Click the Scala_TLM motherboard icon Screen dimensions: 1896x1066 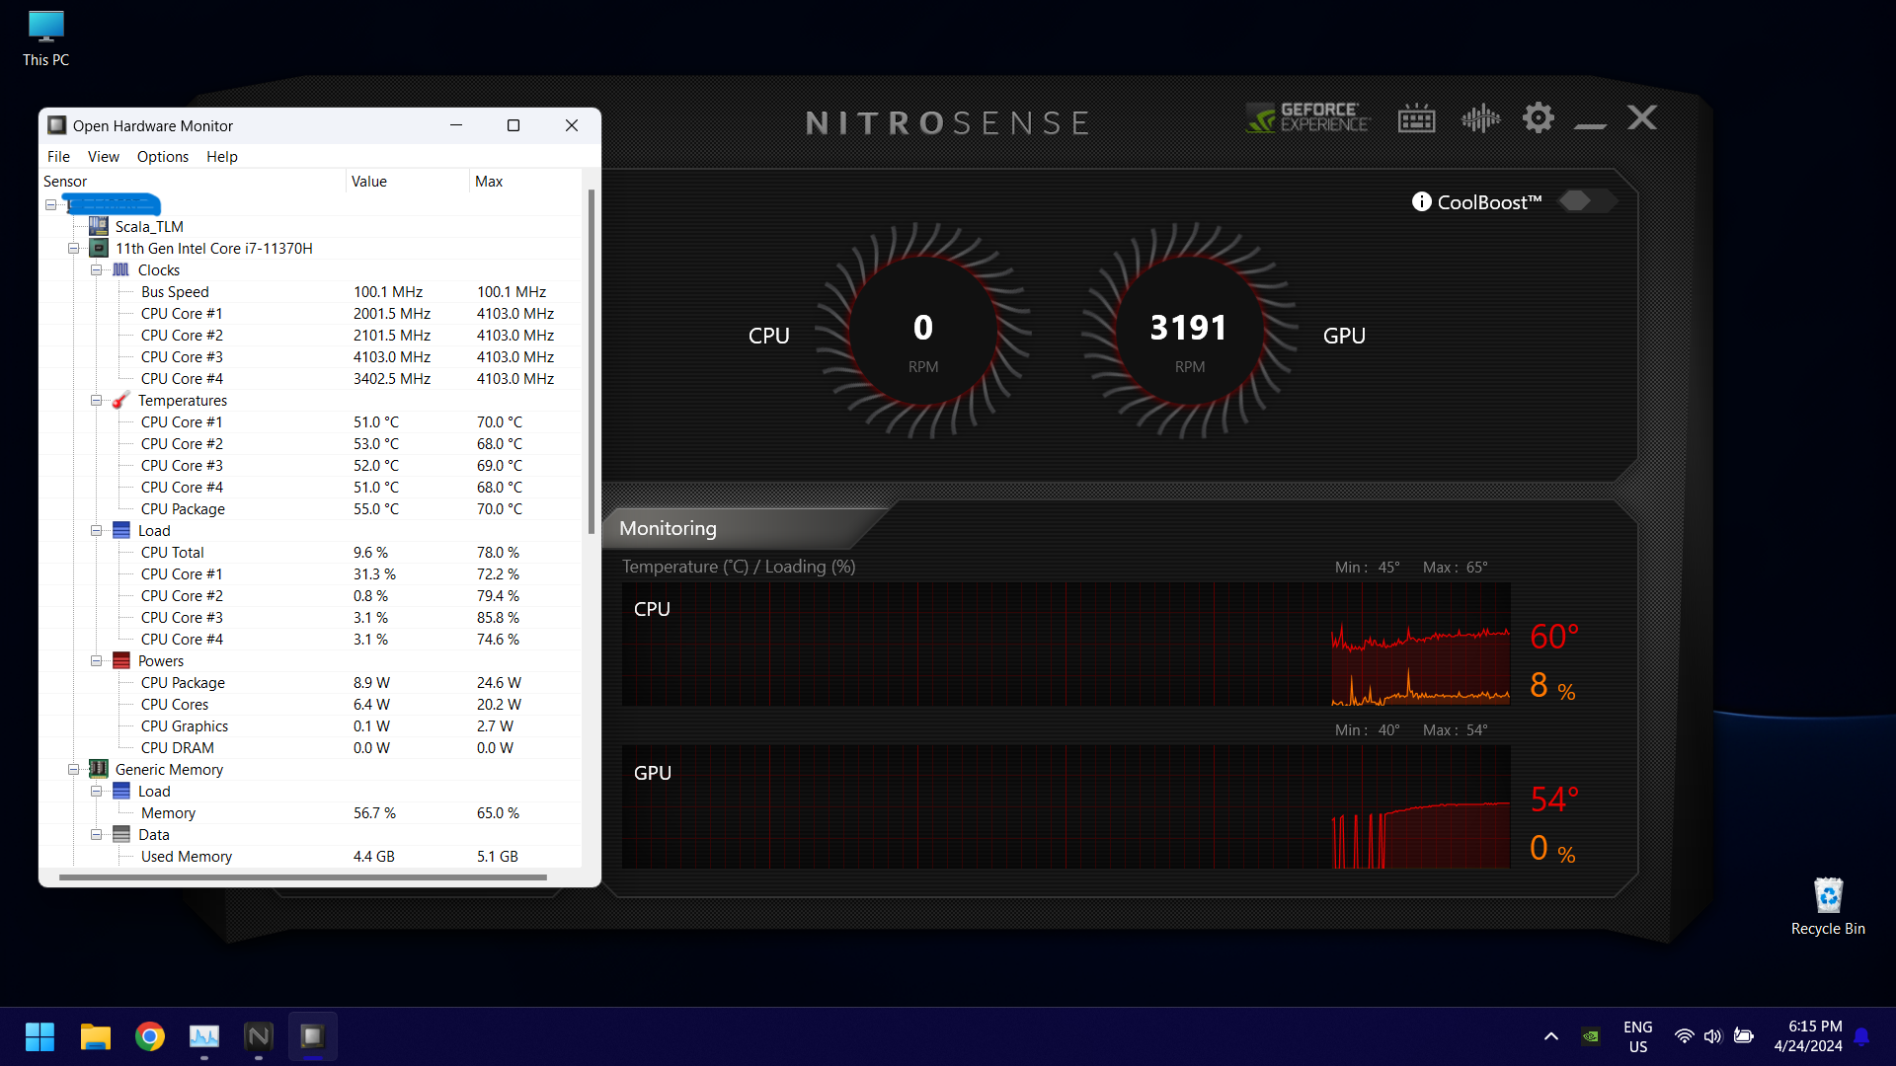(99, 226)
